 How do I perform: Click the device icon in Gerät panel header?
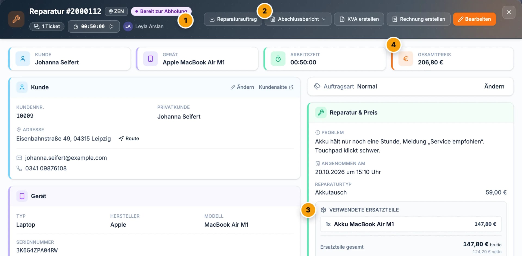coord(22,196)
